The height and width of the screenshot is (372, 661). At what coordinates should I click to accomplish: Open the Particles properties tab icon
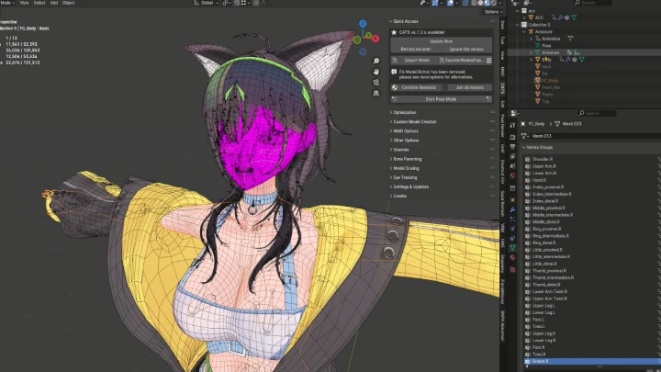pos(512,220)
